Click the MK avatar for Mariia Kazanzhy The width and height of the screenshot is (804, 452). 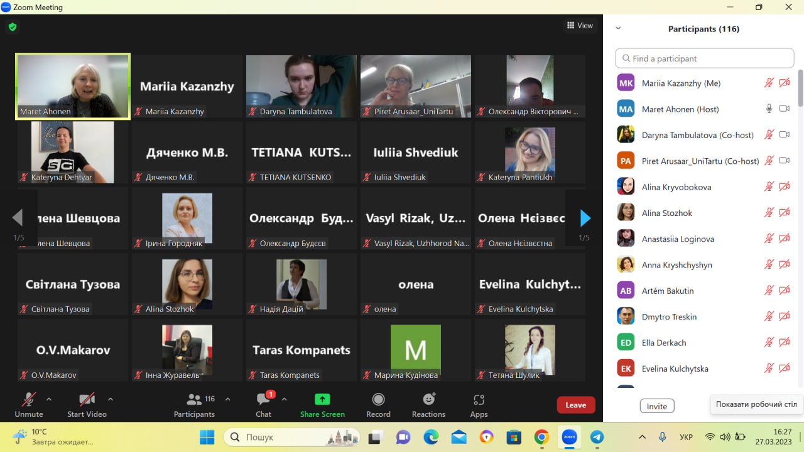pos(626,83)
